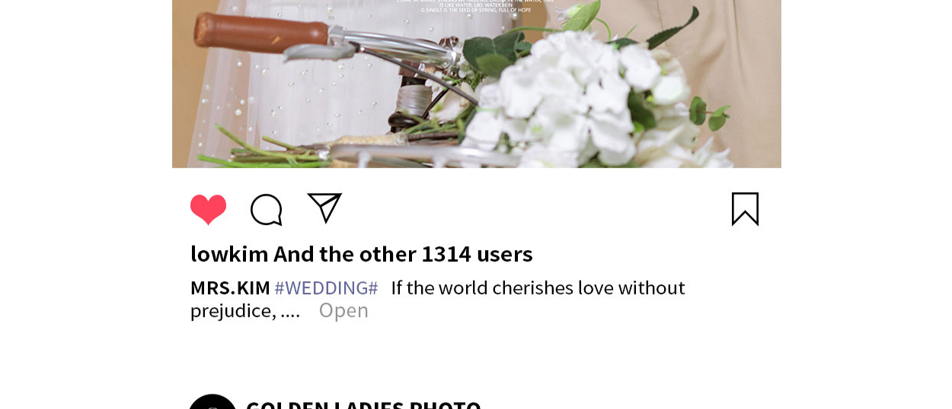Browse the #WEDDING# hashtag
The height and width of the screenshot is (409, 952).
pos(326,288)
